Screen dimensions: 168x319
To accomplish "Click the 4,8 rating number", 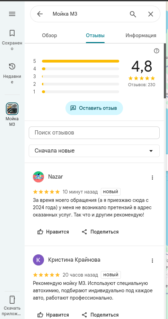I will [x=142, y=67].
